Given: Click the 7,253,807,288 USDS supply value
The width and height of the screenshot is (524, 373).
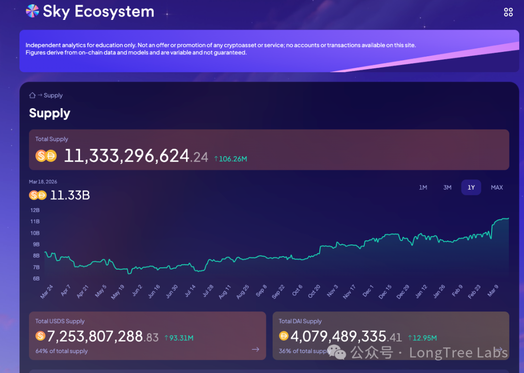Looking at the screenshot, I should (x=102, y=337).
